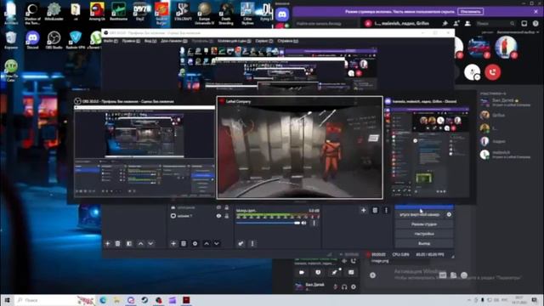Move scene down in OBS Scenes toolbar

150,244
